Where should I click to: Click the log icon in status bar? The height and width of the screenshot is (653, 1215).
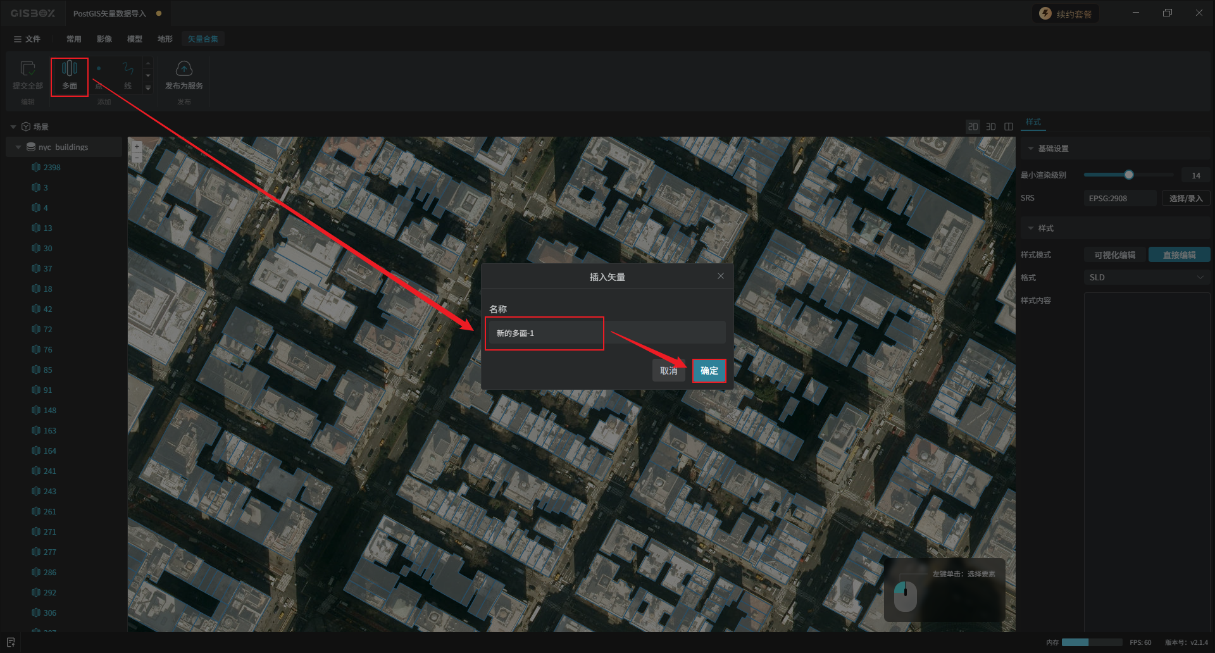tap(11, 642)
